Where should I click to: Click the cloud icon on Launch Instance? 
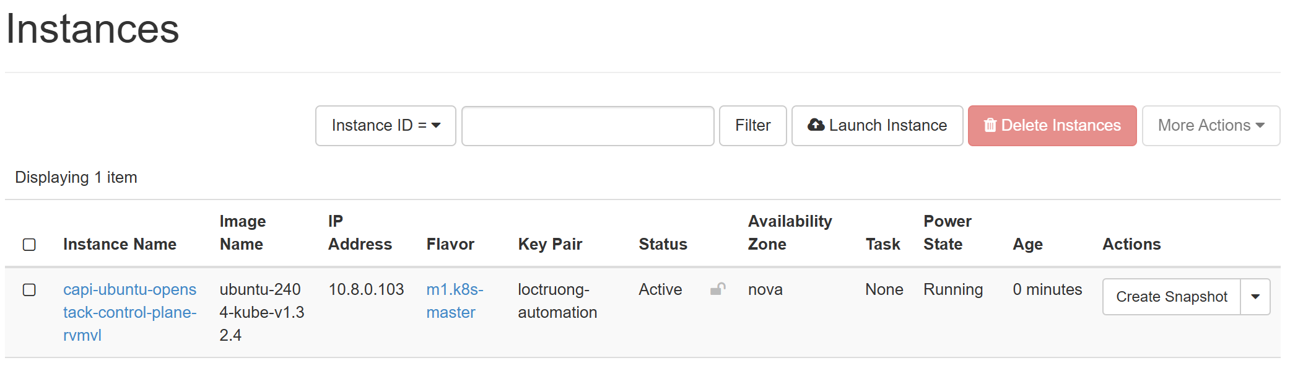coord(816,125)
